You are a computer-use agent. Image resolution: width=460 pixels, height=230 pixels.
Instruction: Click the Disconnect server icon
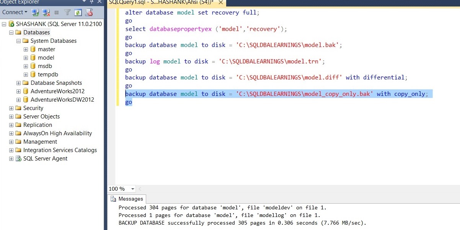tap(46, 12)
